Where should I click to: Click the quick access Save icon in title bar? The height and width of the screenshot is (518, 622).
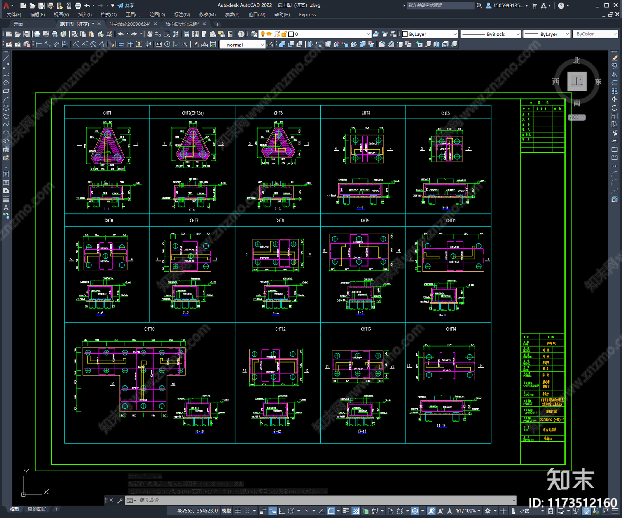41,5
